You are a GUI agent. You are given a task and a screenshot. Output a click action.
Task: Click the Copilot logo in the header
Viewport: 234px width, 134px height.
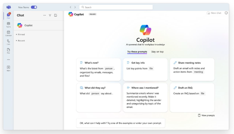(x=71, y=14)
